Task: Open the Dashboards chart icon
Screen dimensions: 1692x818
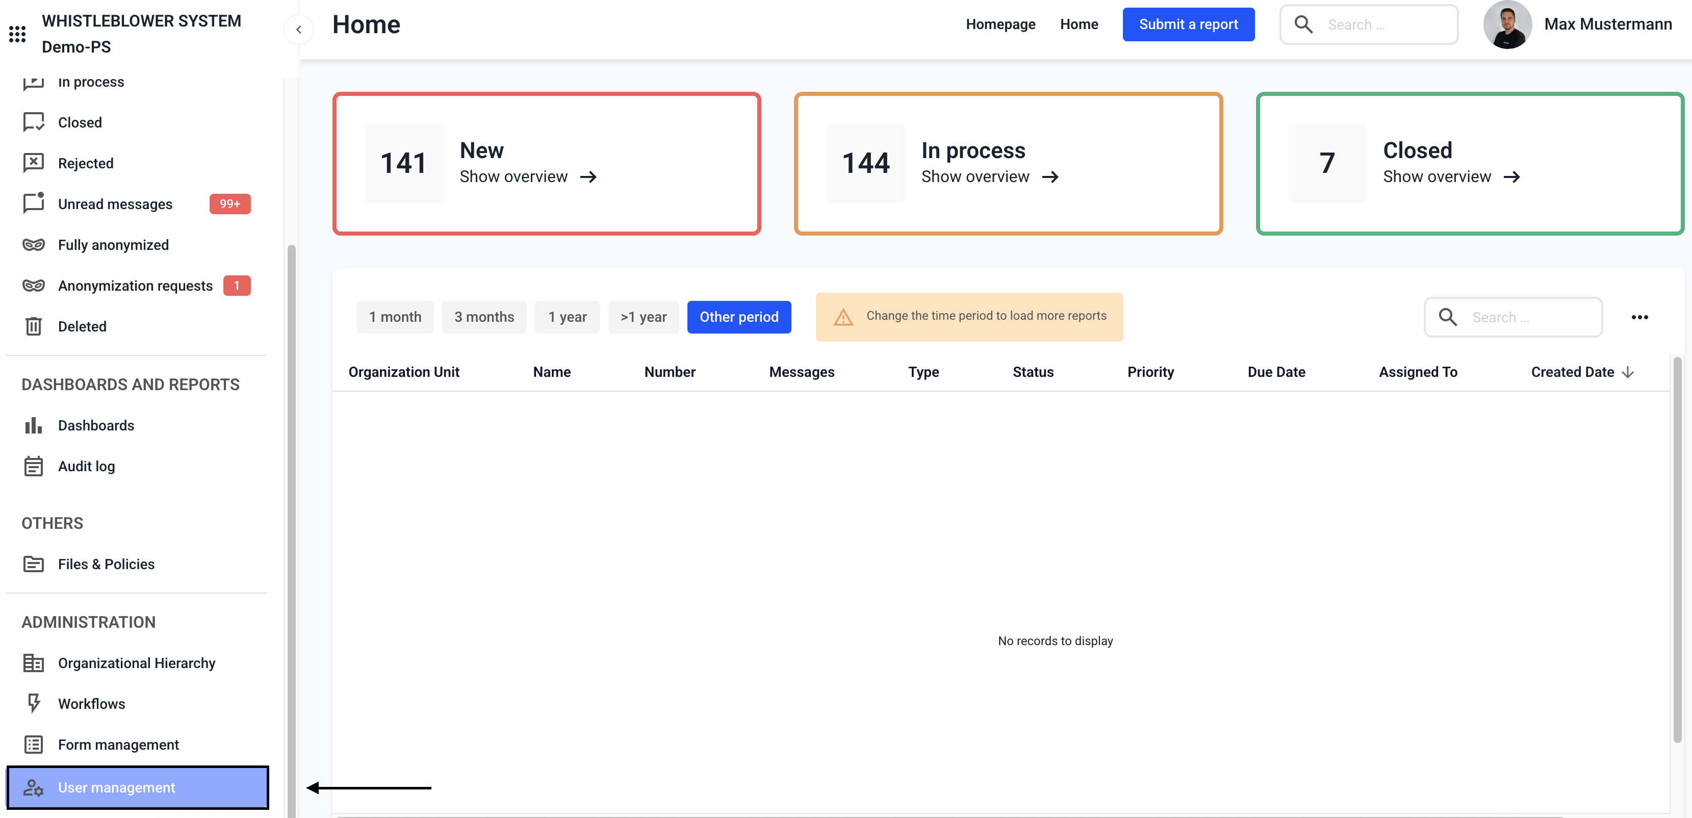Action: tap(34, 426)
